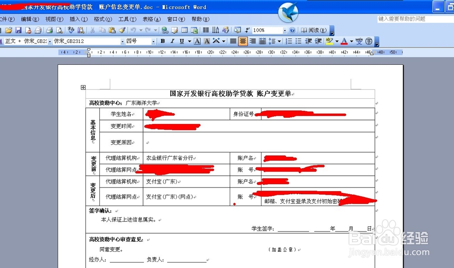Click the Paste clipboard icon

112,30
